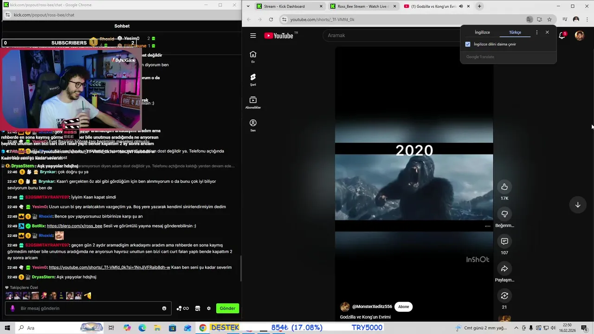Switch to Godzilla vs Kong YouTube tab
Image resolution: width=594 pixels, height=334 pixels.
coord(437,6)
